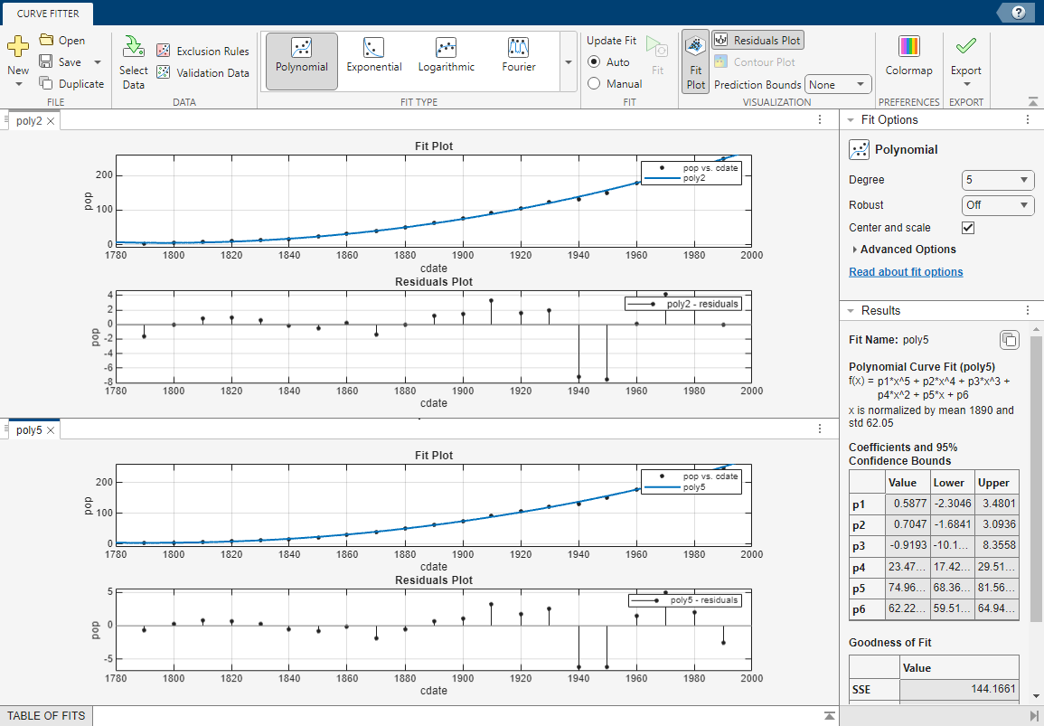
Task: Open the Degree dropdown
Action: point(998,180)
